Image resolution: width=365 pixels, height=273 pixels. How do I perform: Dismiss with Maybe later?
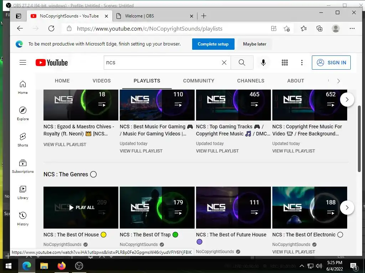tap(255, 44)
